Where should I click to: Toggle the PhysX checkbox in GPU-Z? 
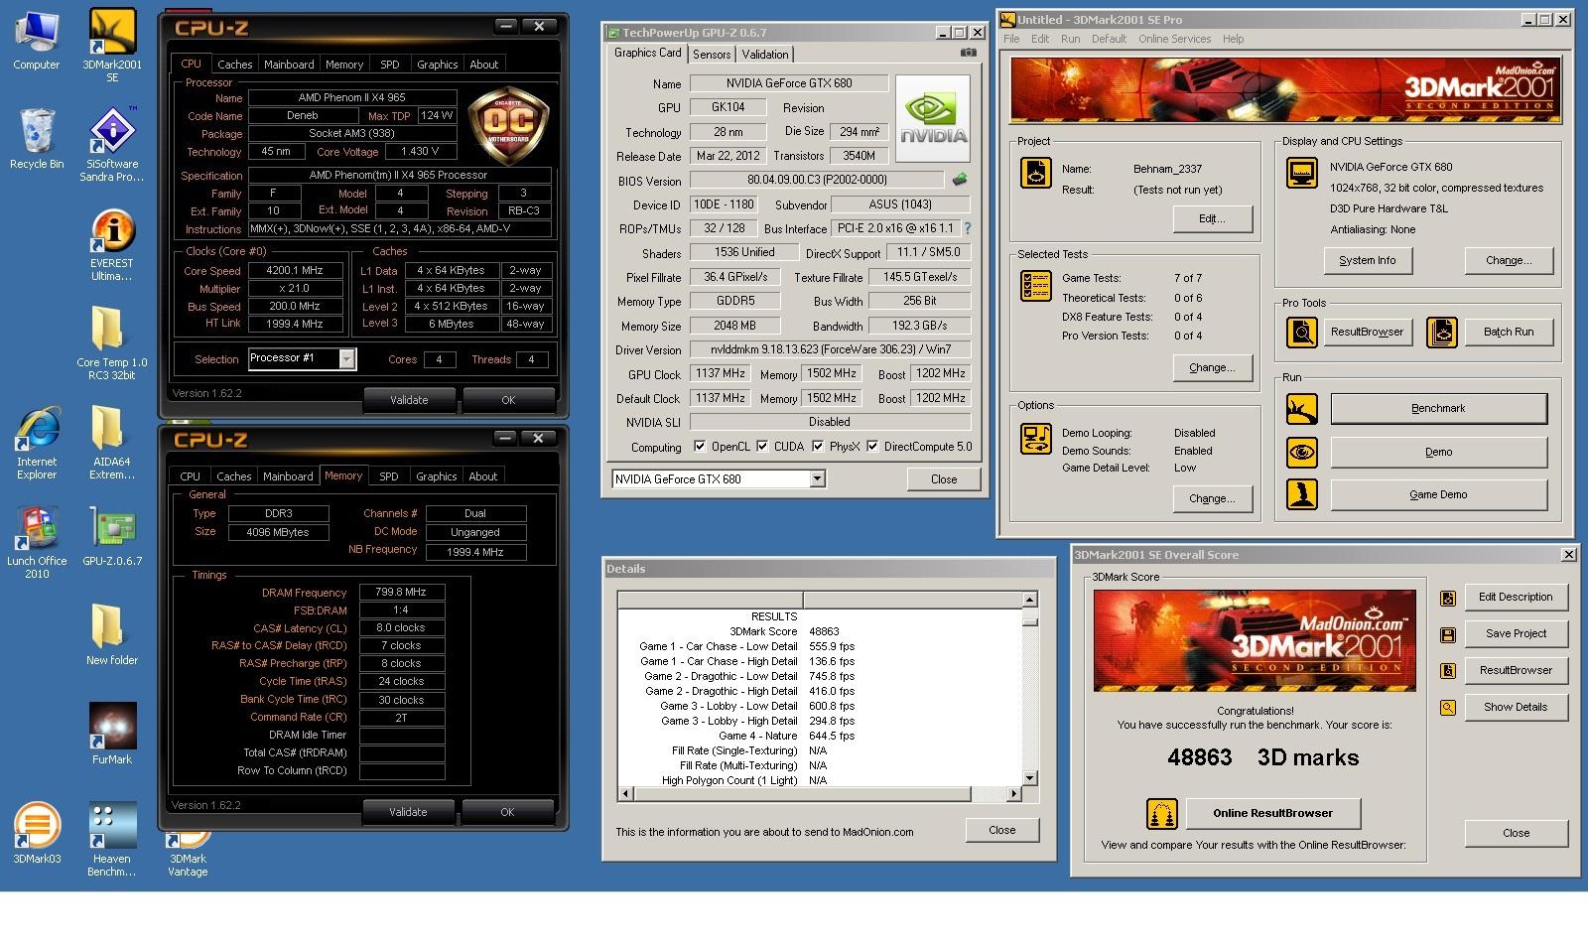pyautogui.click(x=818, y=447)
